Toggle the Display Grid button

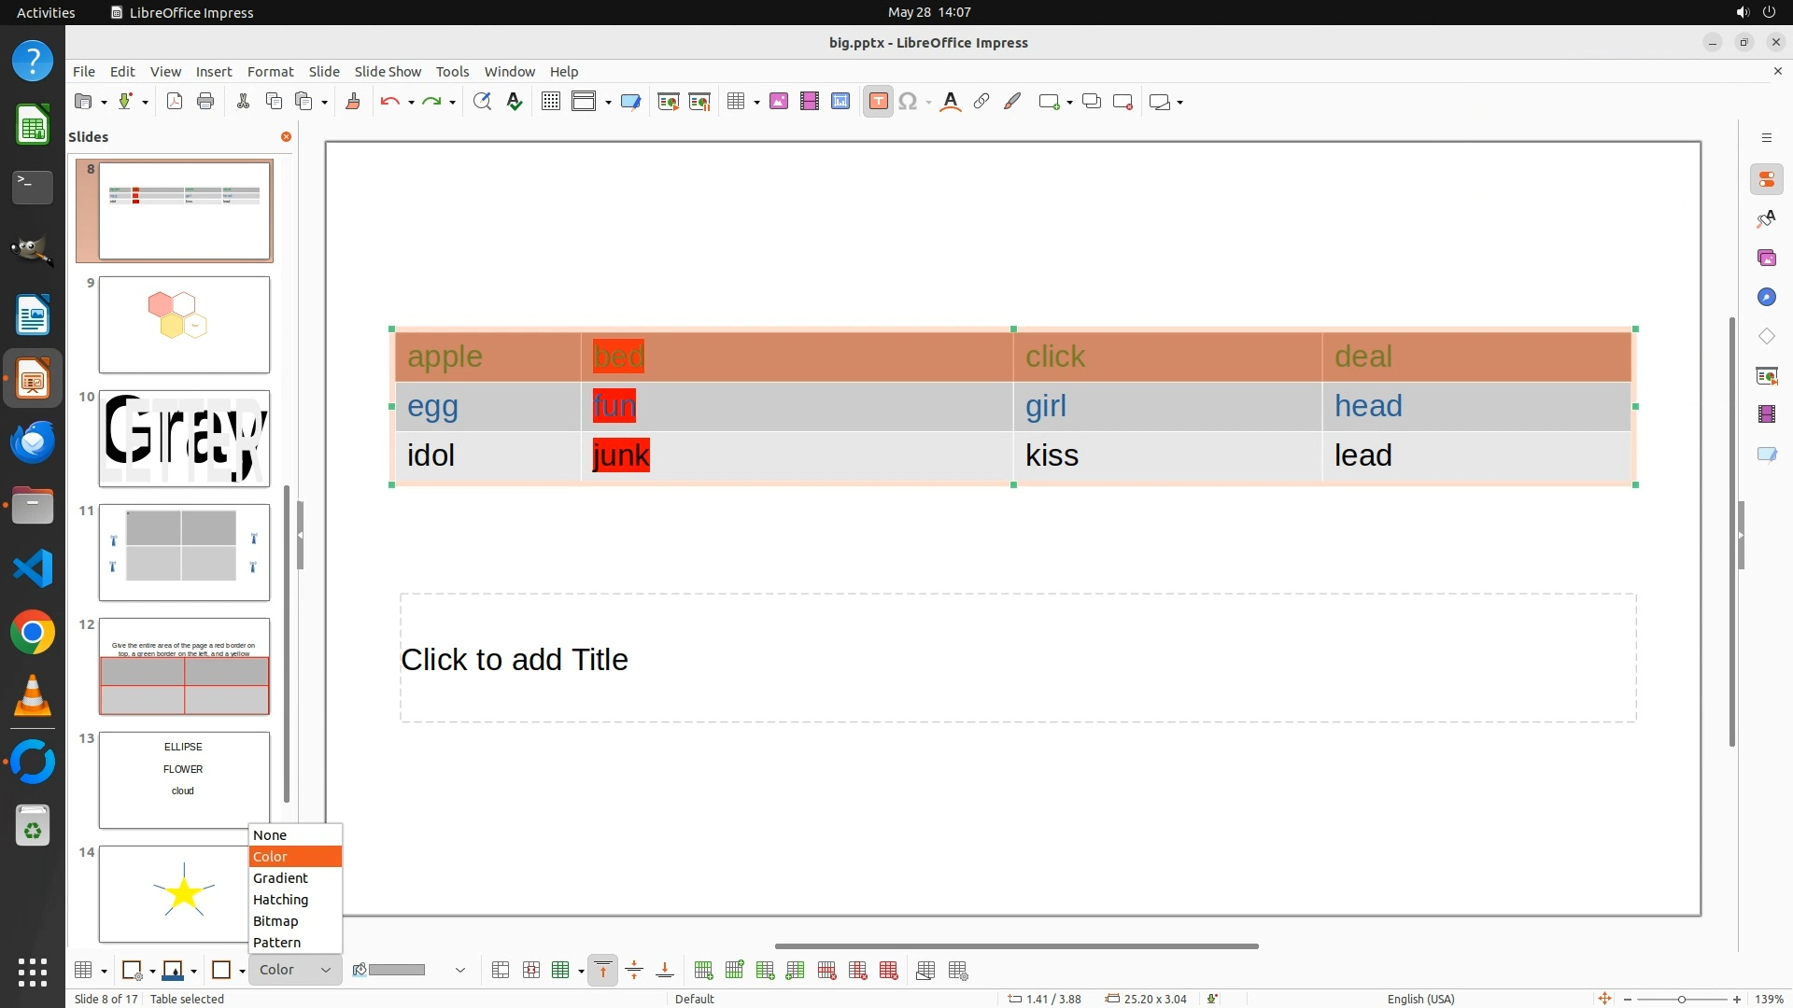(x=551, y=102)
